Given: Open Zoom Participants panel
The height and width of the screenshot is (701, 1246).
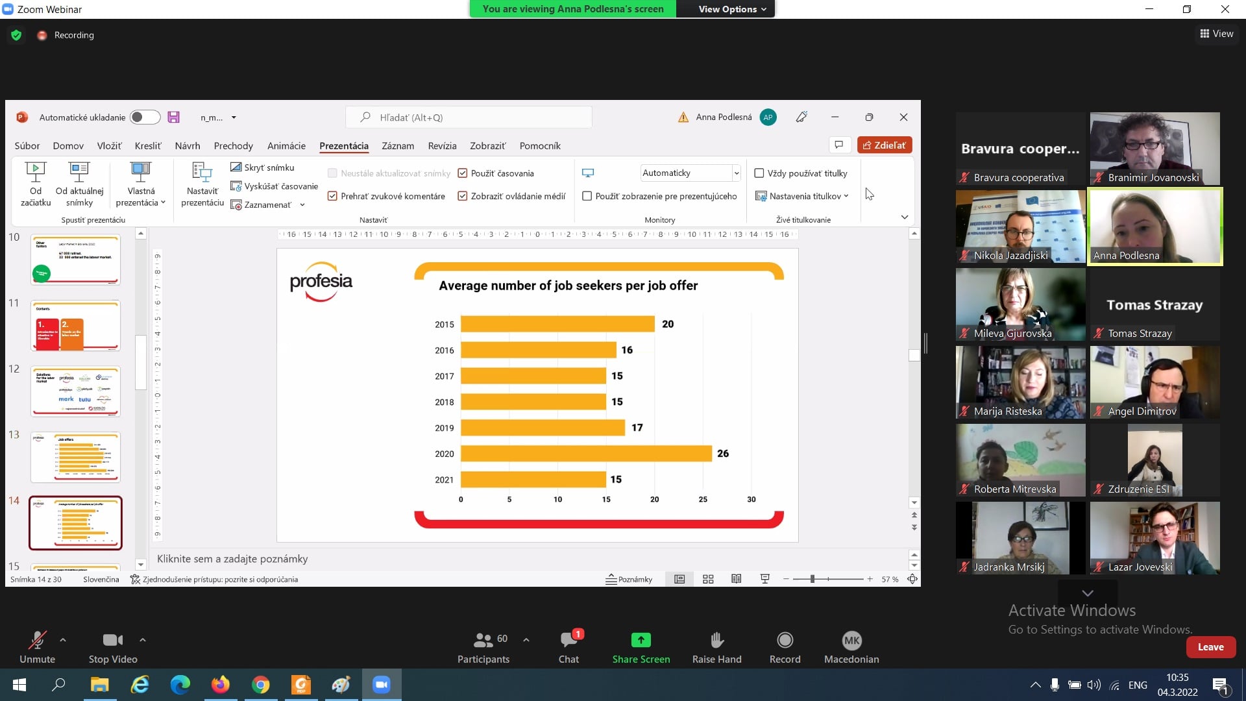Looking at the screenshot, I should [x=483, y=647].
